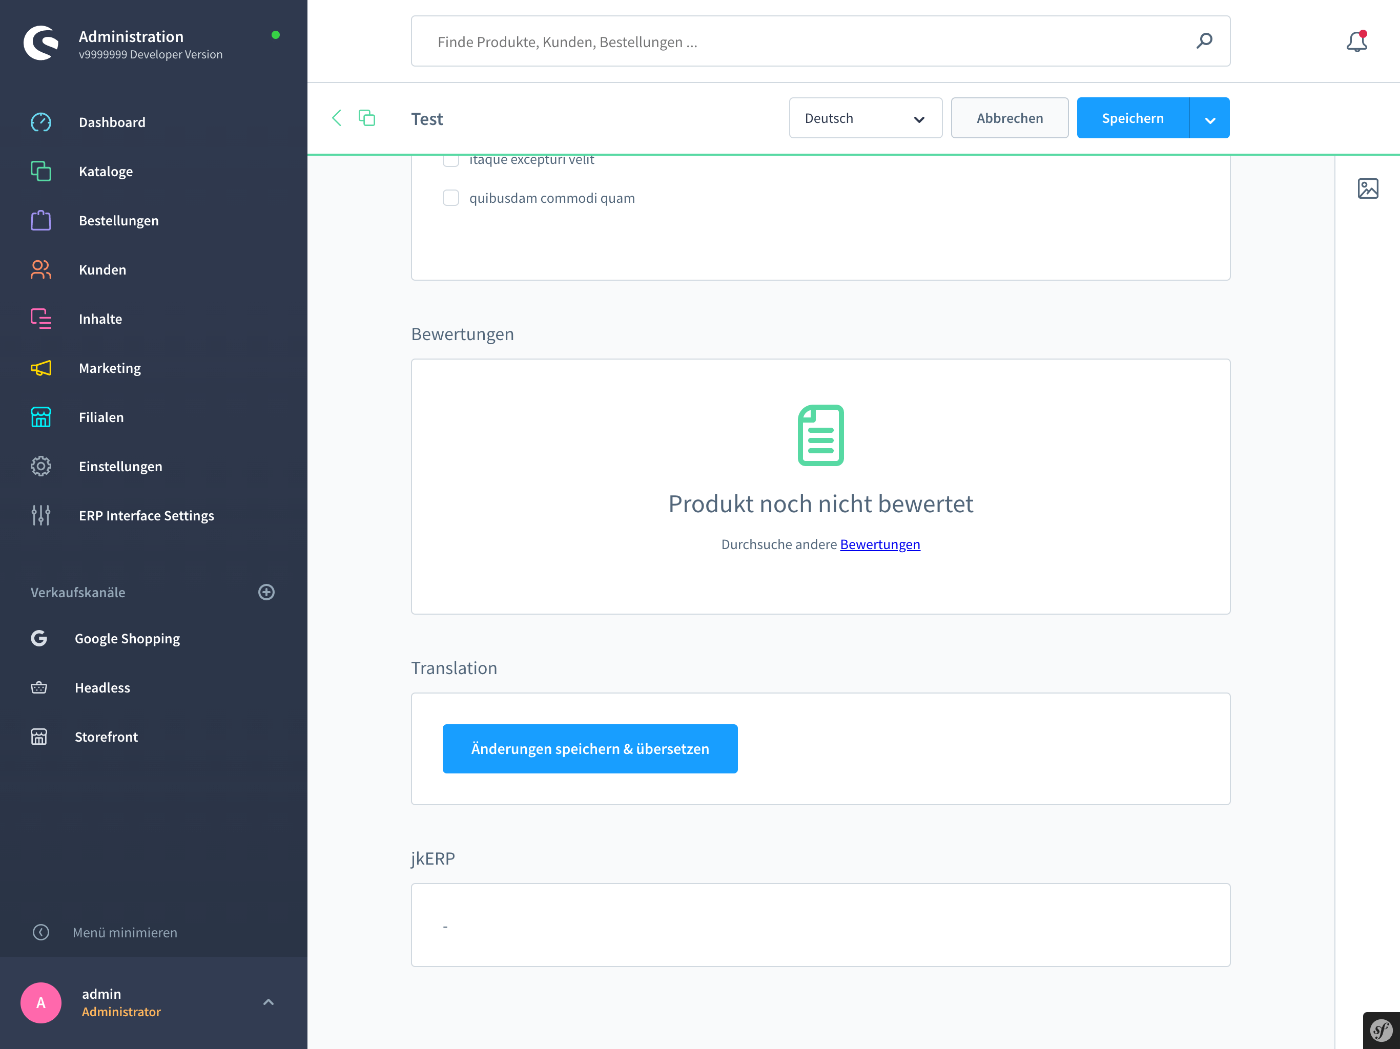Screen dimensions: 1400x1049
Task: Expand the Speichern dropdown arrow
Action: (x=1209, y=118)
